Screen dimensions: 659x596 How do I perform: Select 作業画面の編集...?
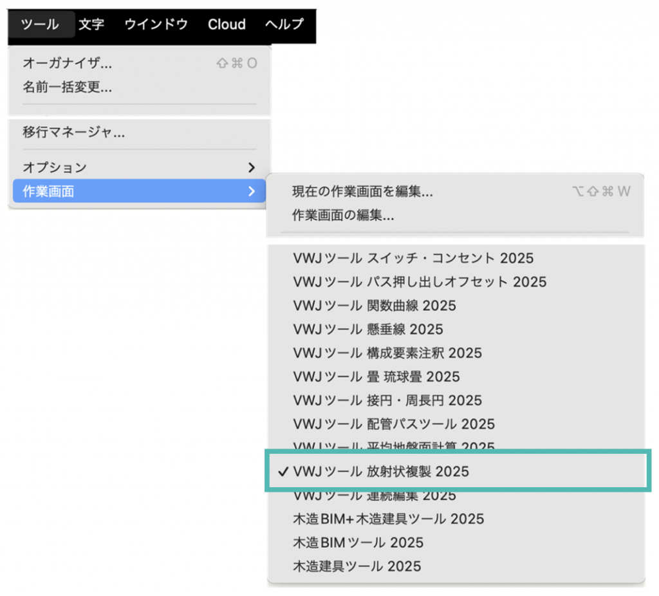[456, 215]
